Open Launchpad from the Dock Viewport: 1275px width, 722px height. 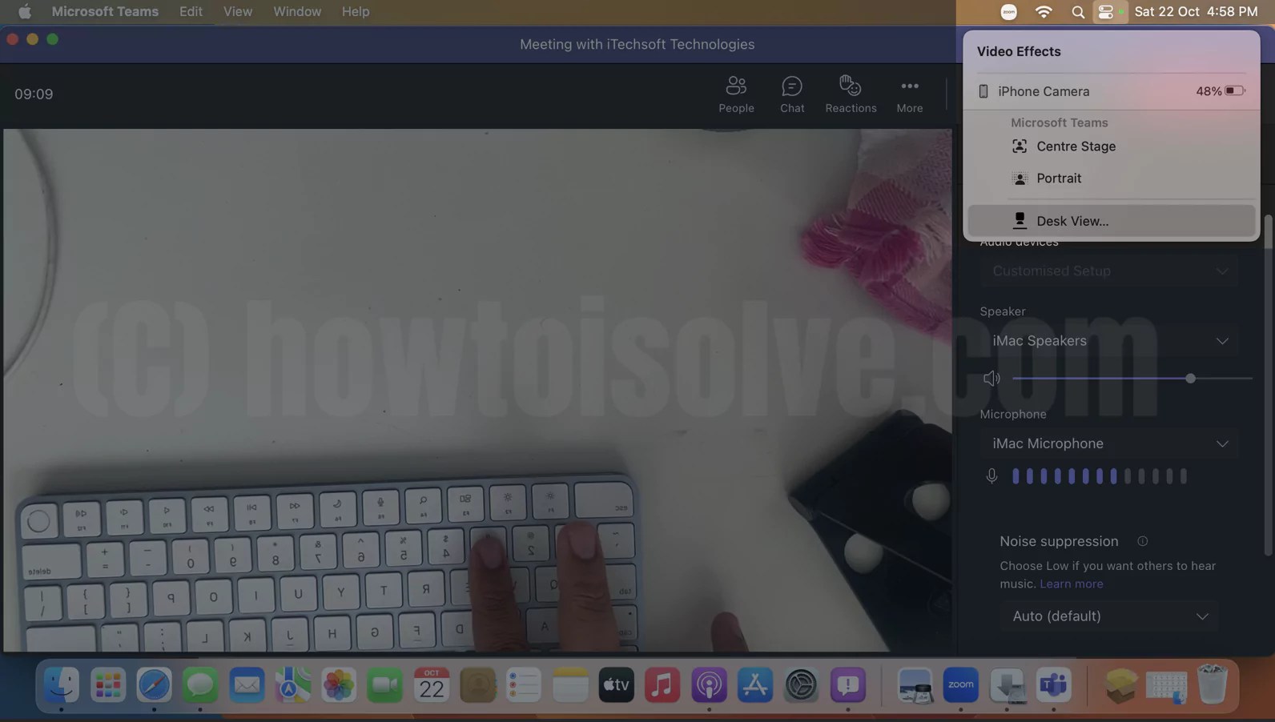(x=108, y=685)
